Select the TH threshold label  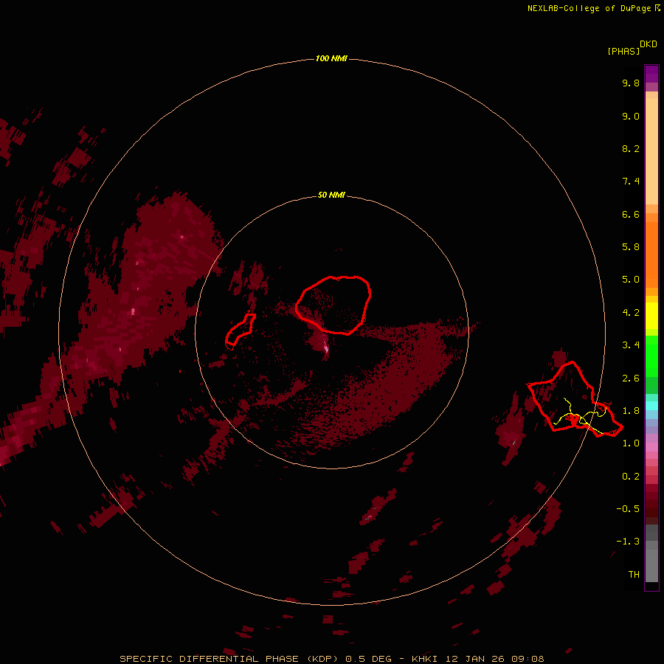tap(634, 575)
